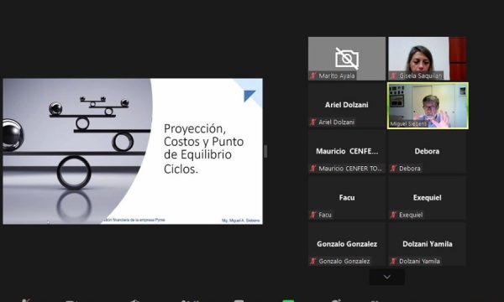Select the Mauricio CENFE... participant tile
This screenshot has height=302, width=504.
[347, 153]
